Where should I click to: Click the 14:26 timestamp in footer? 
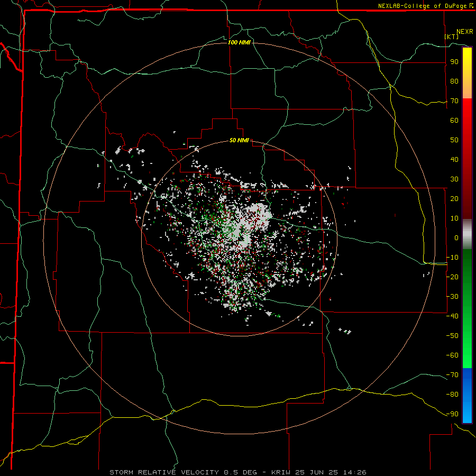pyautogui.click(x=355, y=472)
